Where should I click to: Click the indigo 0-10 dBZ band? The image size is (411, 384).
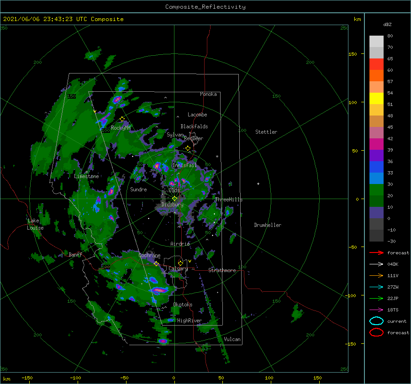pos(376,212)
